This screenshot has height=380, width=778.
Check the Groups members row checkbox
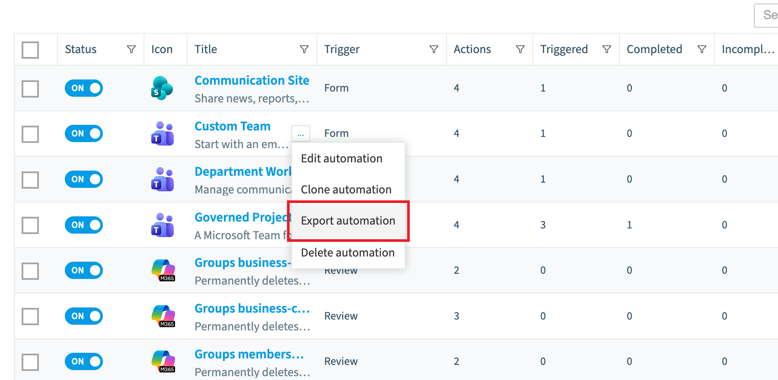30,362
